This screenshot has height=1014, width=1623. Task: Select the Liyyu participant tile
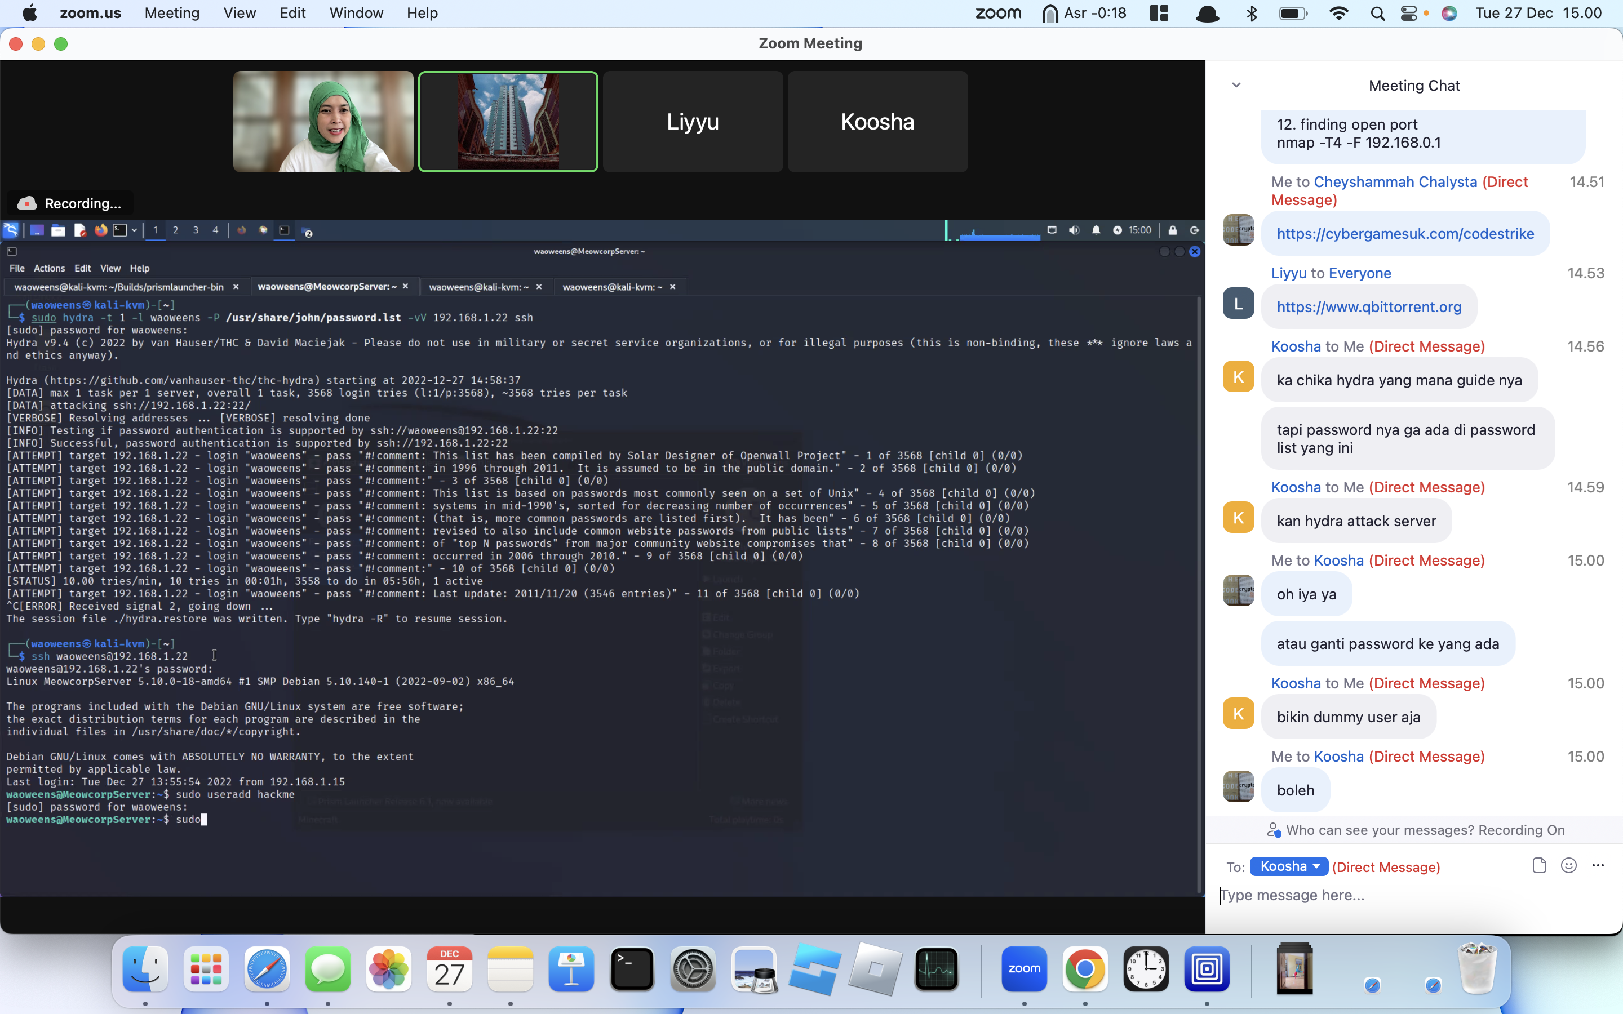(x=693, y=121)
